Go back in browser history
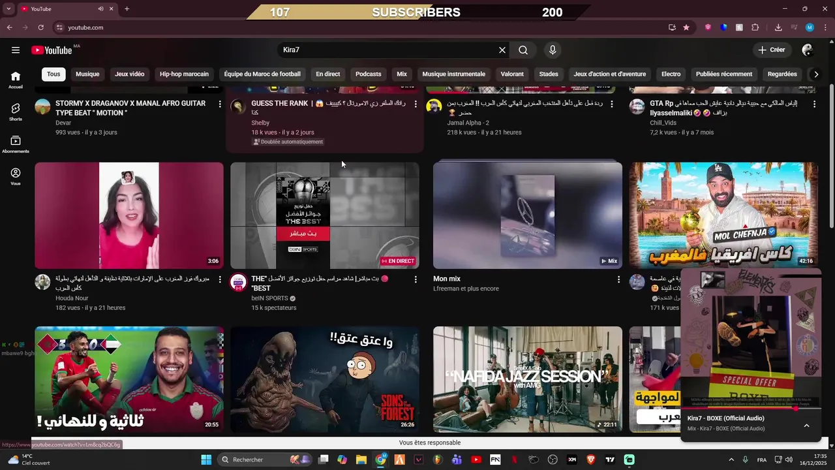The width and height of the screenshot is (835, 470). 9,27
